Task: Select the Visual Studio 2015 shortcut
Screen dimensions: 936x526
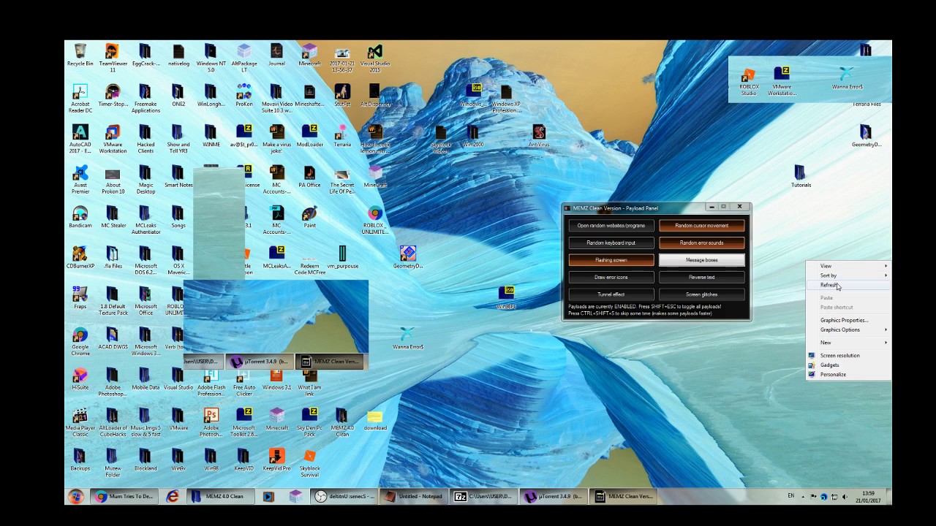Action: [375, 58]
